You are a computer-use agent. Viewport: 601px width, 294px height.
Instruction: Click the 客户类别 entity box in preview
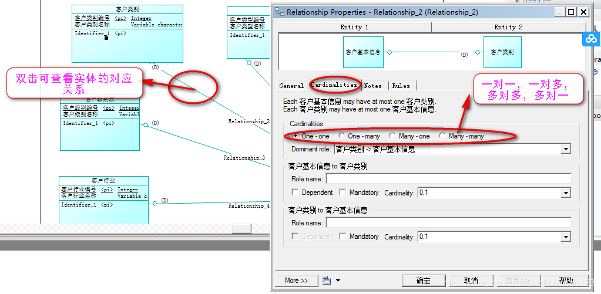[x=502, y=52]
